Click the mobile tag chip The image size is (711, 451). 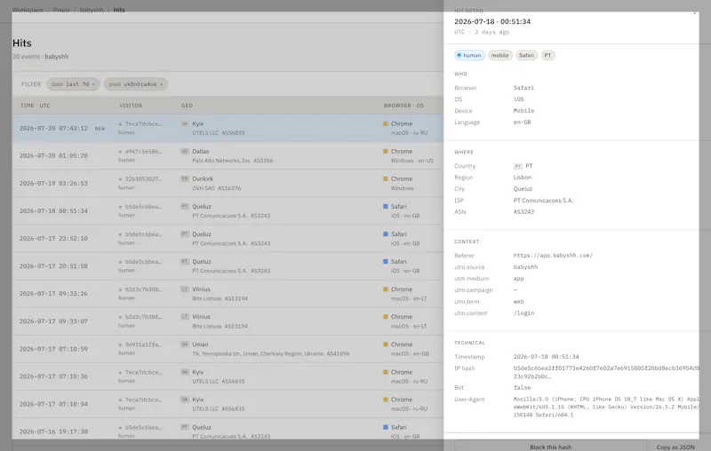[499, 55]
